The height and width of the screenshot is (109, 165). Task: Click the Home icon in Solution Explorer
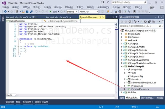pyautogui.click(x=130, y=22)
